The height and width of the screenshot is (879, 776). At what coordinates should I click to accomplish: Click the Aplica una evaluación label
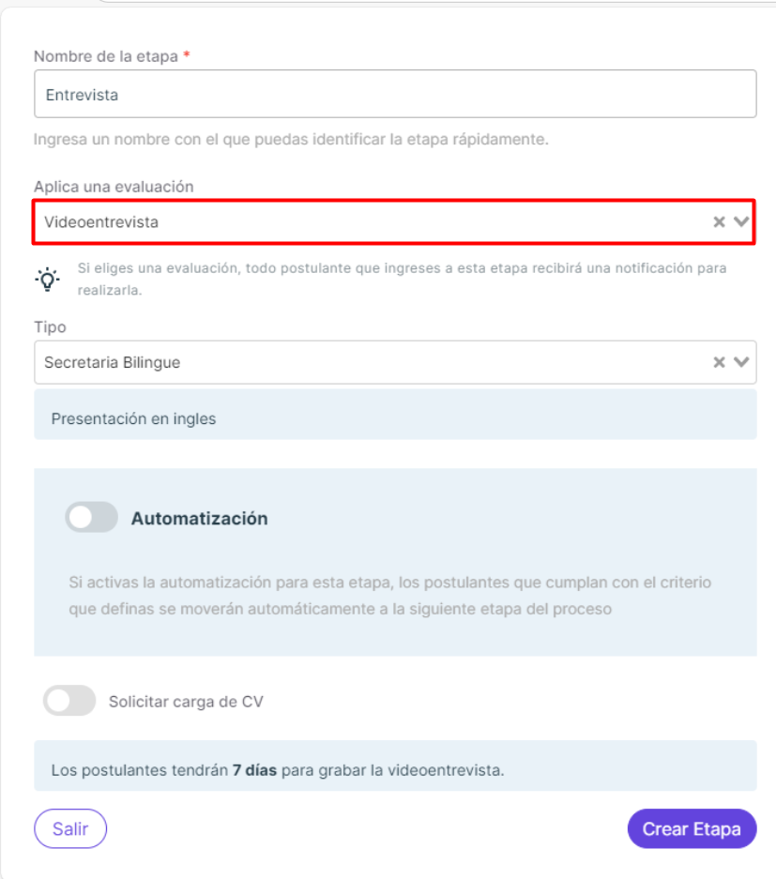(114, 187)
